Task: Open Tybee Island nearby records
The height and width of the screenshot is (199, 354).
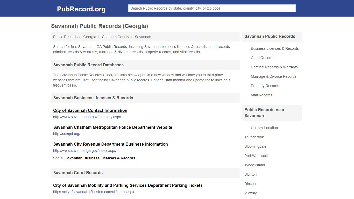Action: (254, 165)
